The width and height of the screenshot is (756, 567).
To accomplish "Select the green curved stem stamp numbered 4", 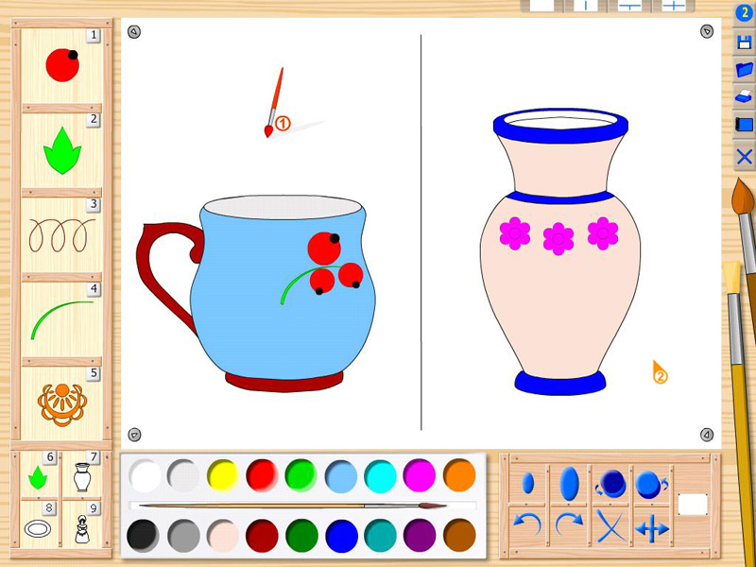I will coord(62,320).
